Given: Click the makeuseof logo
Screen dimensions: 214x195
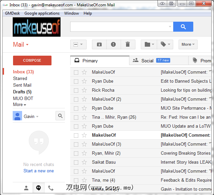Looking at the screenshot, I should click(36, 27).
